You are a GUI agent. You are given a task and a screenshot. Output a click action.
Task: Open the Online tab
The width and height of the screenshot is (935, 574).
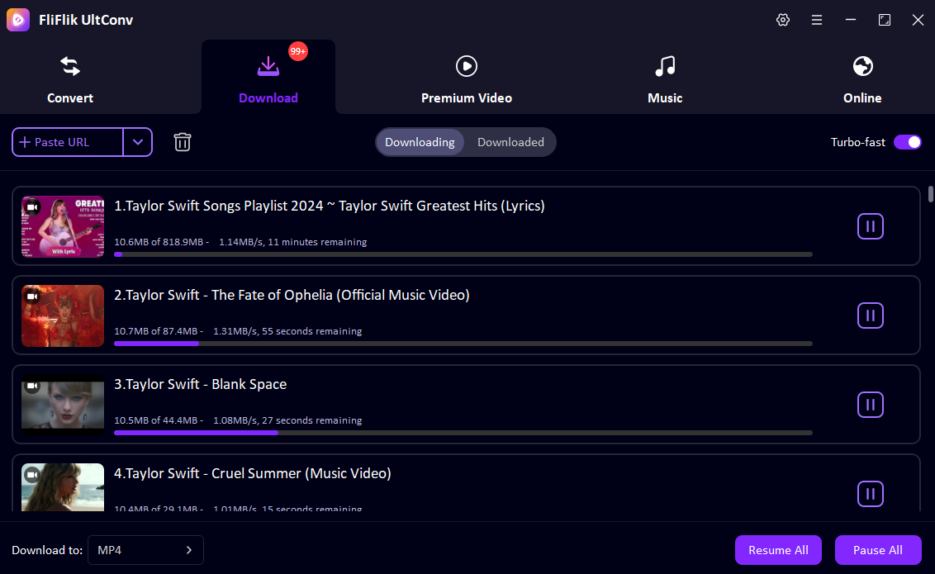click(862, 78)
